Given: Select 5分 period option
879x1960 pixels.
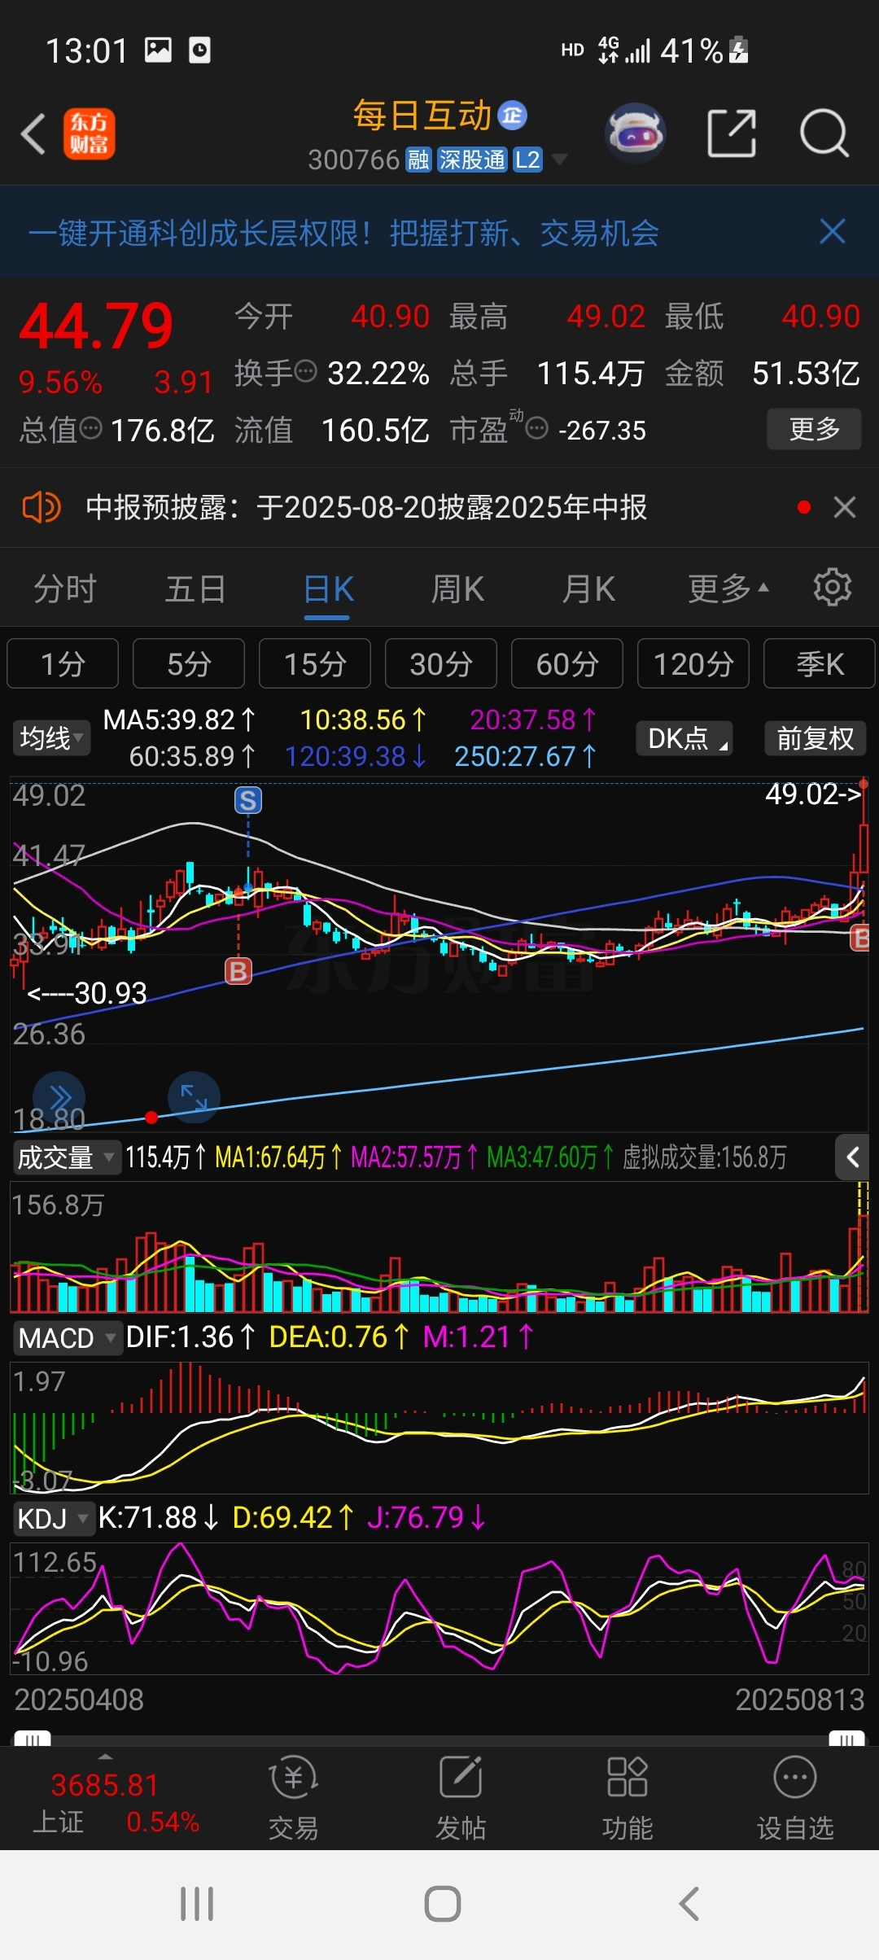Looking at the screenshot, I should click(189, 663).
